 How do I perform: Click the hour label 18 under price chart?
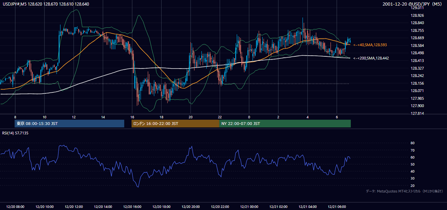coord(161,117)
